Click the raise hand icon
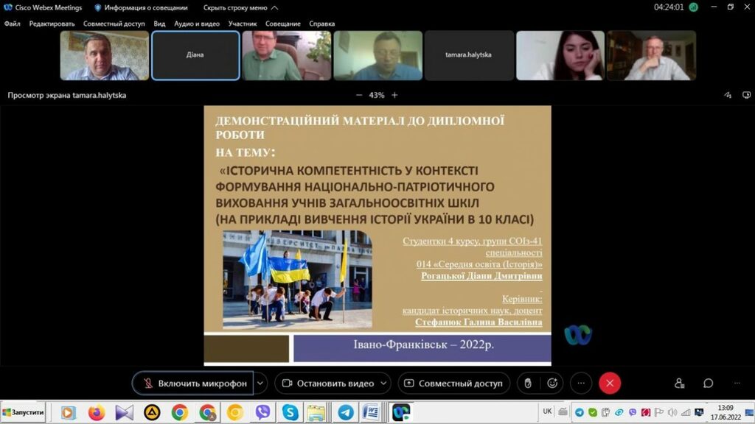The image size is (755, 424). click(x=526, y=384)
